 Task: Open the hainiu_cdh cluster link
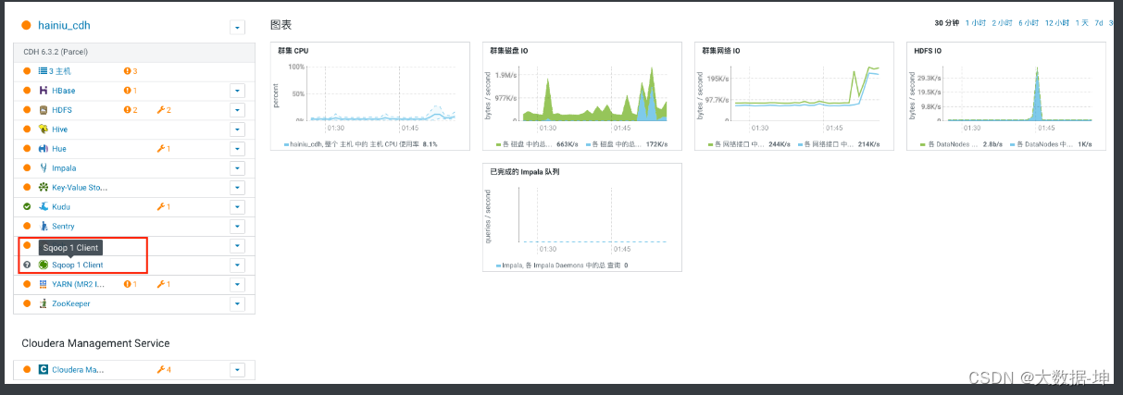(64, 26)
